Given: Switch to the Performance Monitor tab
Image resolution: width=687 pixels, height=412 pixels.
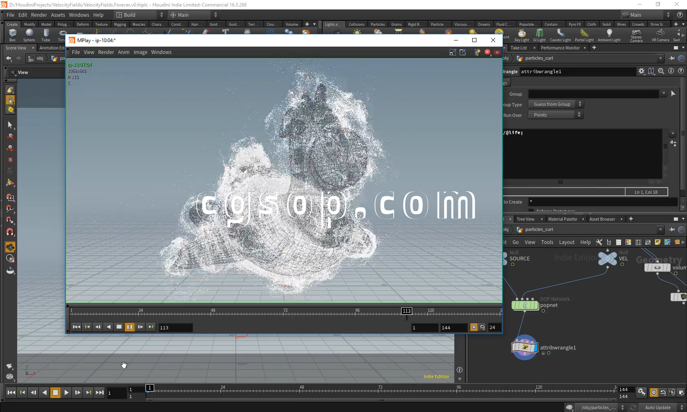Looking at the screenshot, I should (x=560, y=48).
